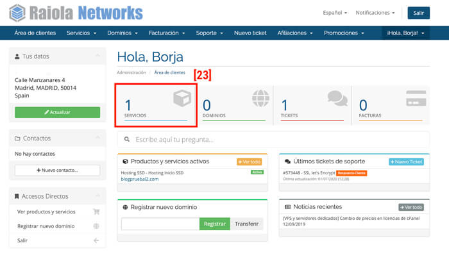The width and height of the screenshot is (449, 257).
Task: Open Ver productos y servicios shortcut
Action: point(46,211)
